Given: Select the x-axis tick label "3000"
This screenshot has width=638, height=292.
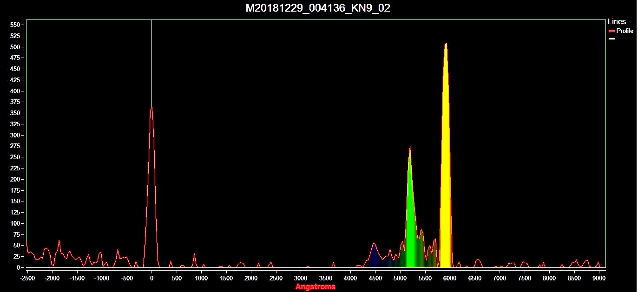Looking at the screenshot, I should coord(301,278).
